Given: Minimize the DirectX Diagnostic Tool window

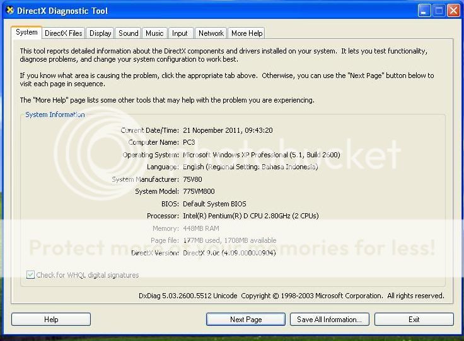Looking at the screenshot, I should coord(424,11).
